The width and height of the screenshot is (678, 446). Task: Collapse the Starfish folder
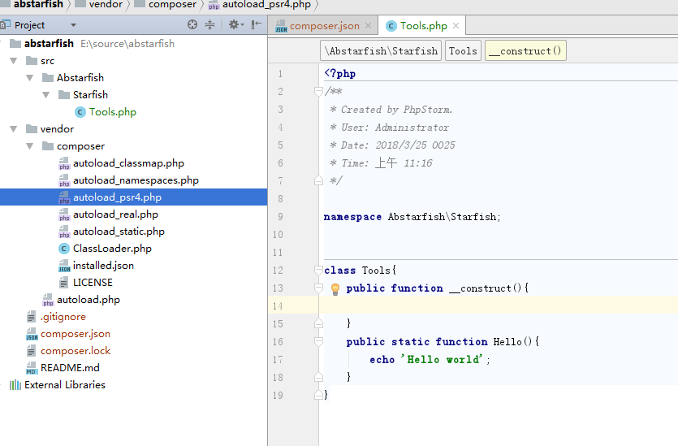(45, 95)
